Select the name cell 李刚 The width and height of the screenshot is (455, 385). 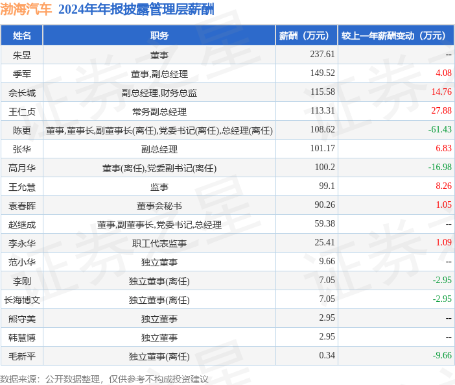(22, 281)
